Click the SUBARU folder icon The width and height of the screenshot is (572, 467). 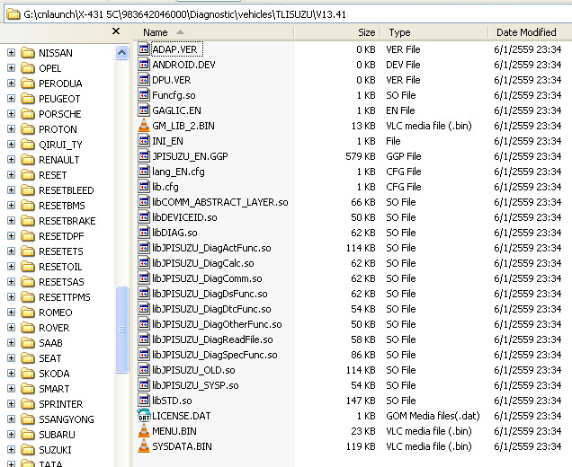27,435
